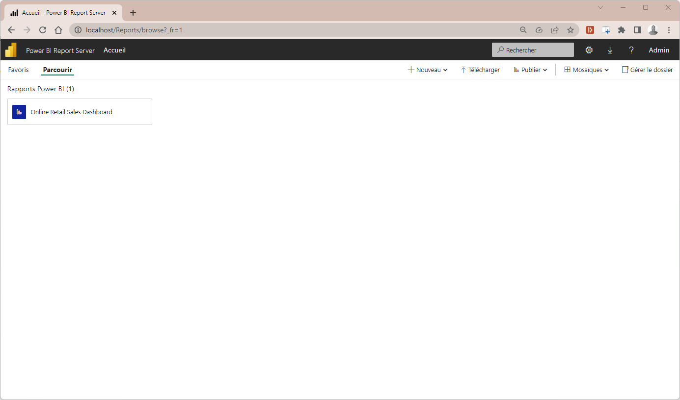Switch to the Favoris tab
This screenshot has width=680, height=400.
(x=19, y=70)
